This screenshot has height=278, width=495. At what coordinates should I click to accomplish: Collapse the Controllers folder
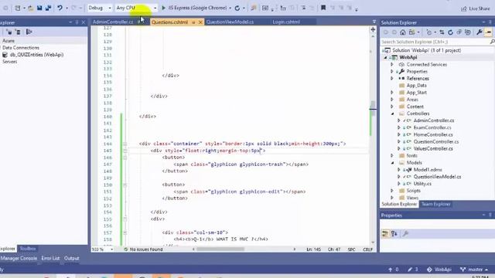coord(392,114)
